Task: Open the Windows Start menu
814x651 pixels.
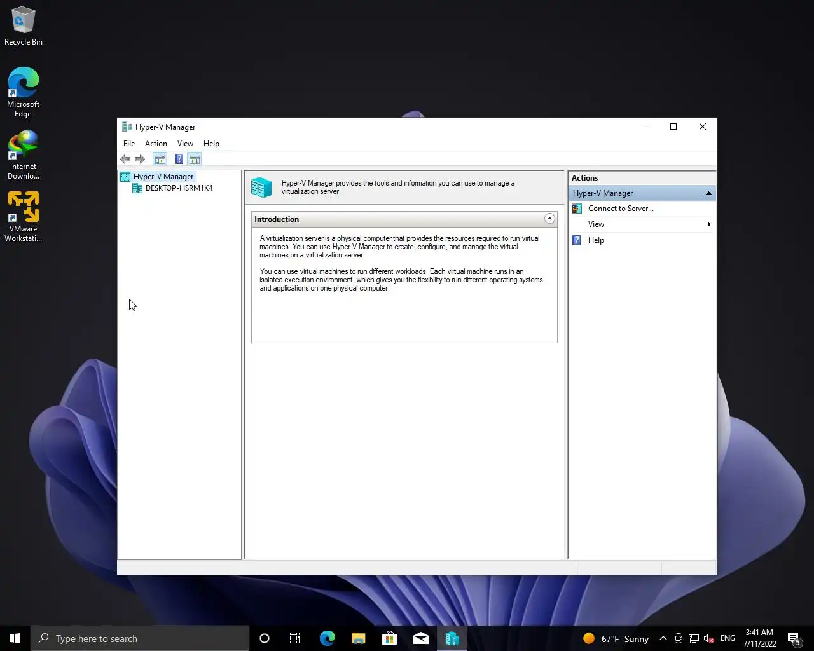Action: pyautogui.click(x=15, y=638)
